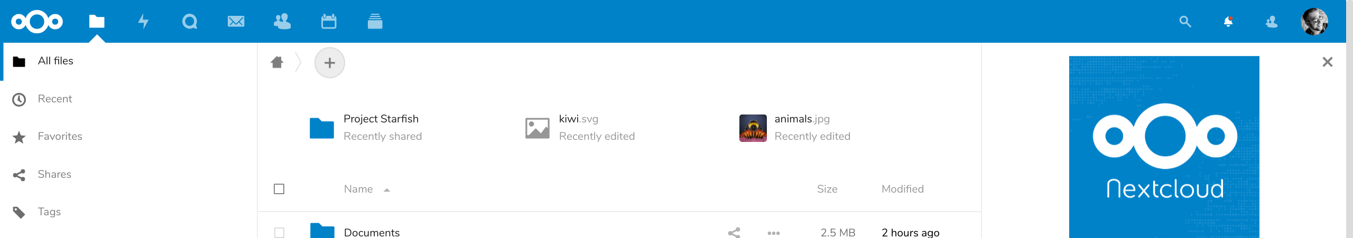This screenshot has height=238, width=1353.
Task: Sort files by Name column arrow
Action: [387, 190]
